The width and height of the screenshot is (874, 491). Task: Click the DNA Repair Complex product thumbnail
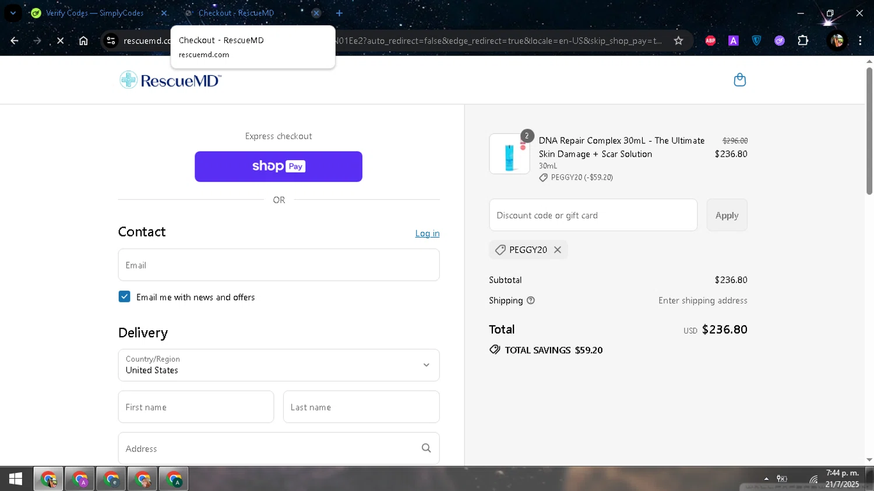[509, 154]
